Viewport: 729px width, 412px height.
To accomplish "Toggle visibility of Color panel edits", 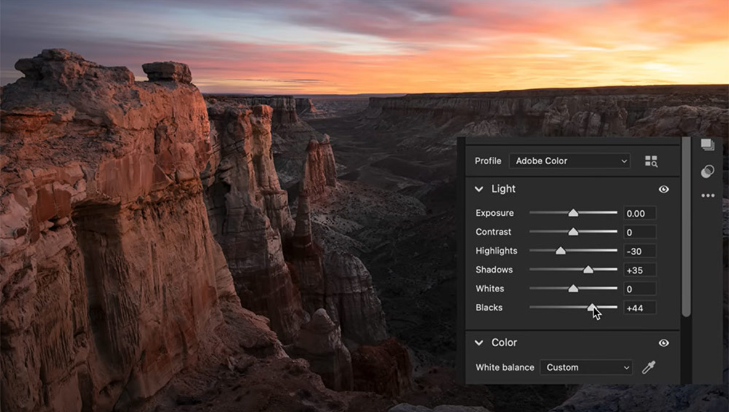I will pos(664,343).
